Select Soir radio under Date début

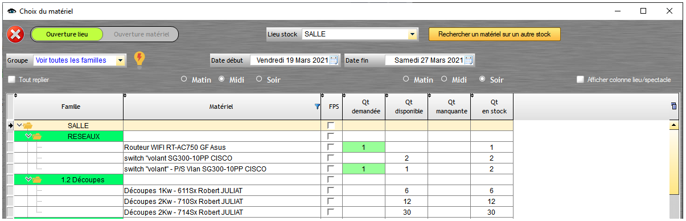(x=259, y=79)
